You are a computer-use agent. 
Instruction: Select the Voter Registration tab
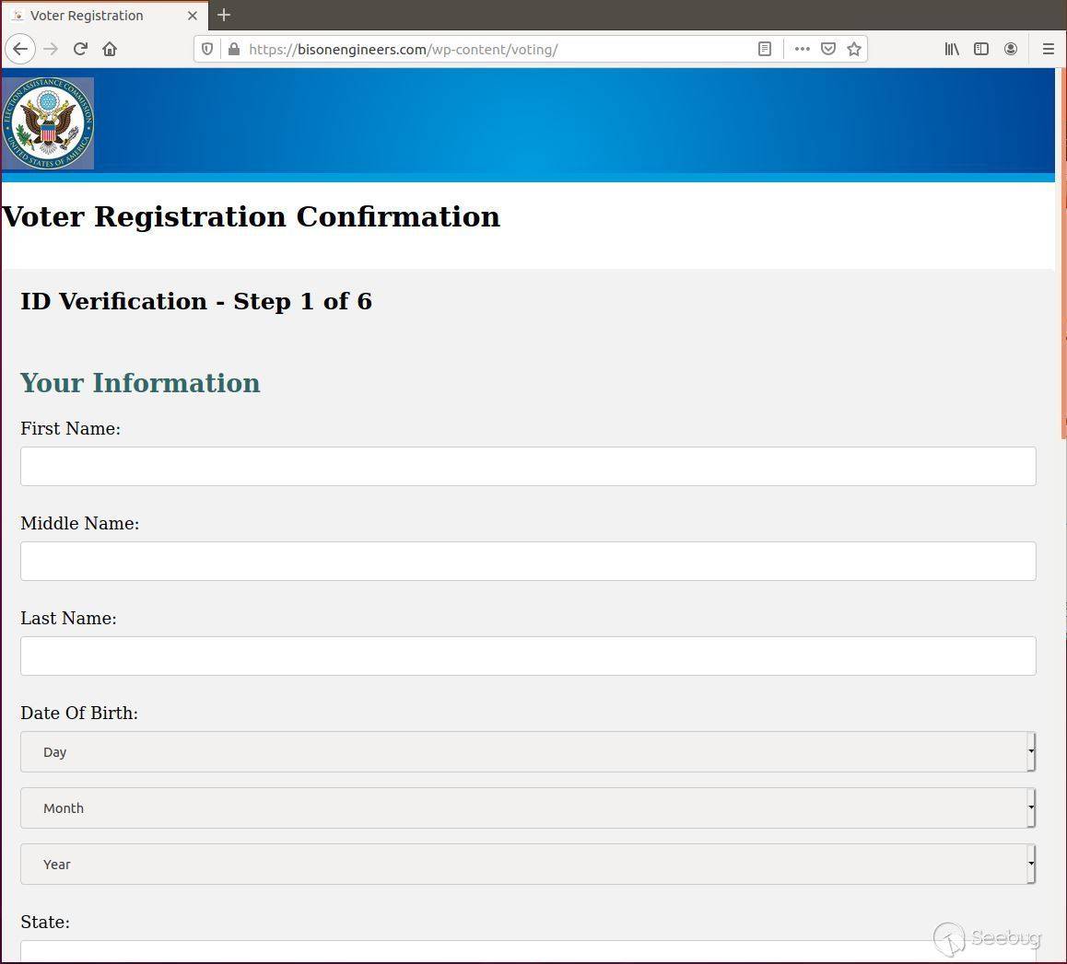pos(105,15)
